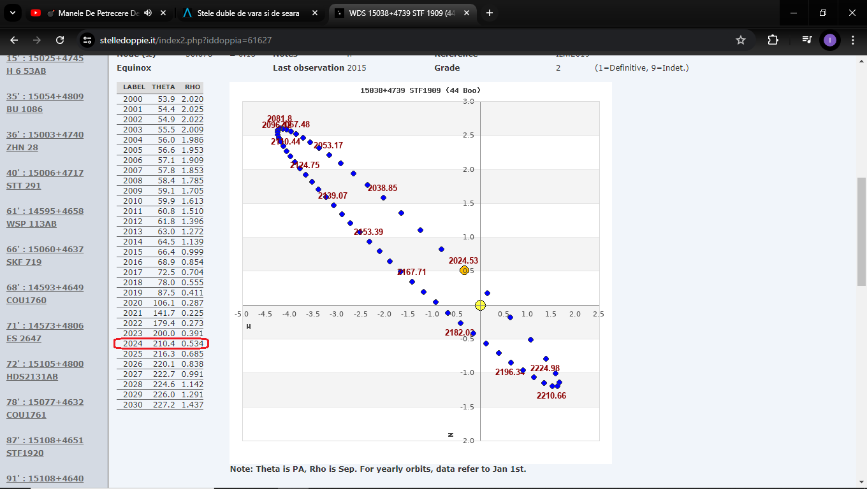Bookmark this page with the star icon
867x489 pixels.
741,40
